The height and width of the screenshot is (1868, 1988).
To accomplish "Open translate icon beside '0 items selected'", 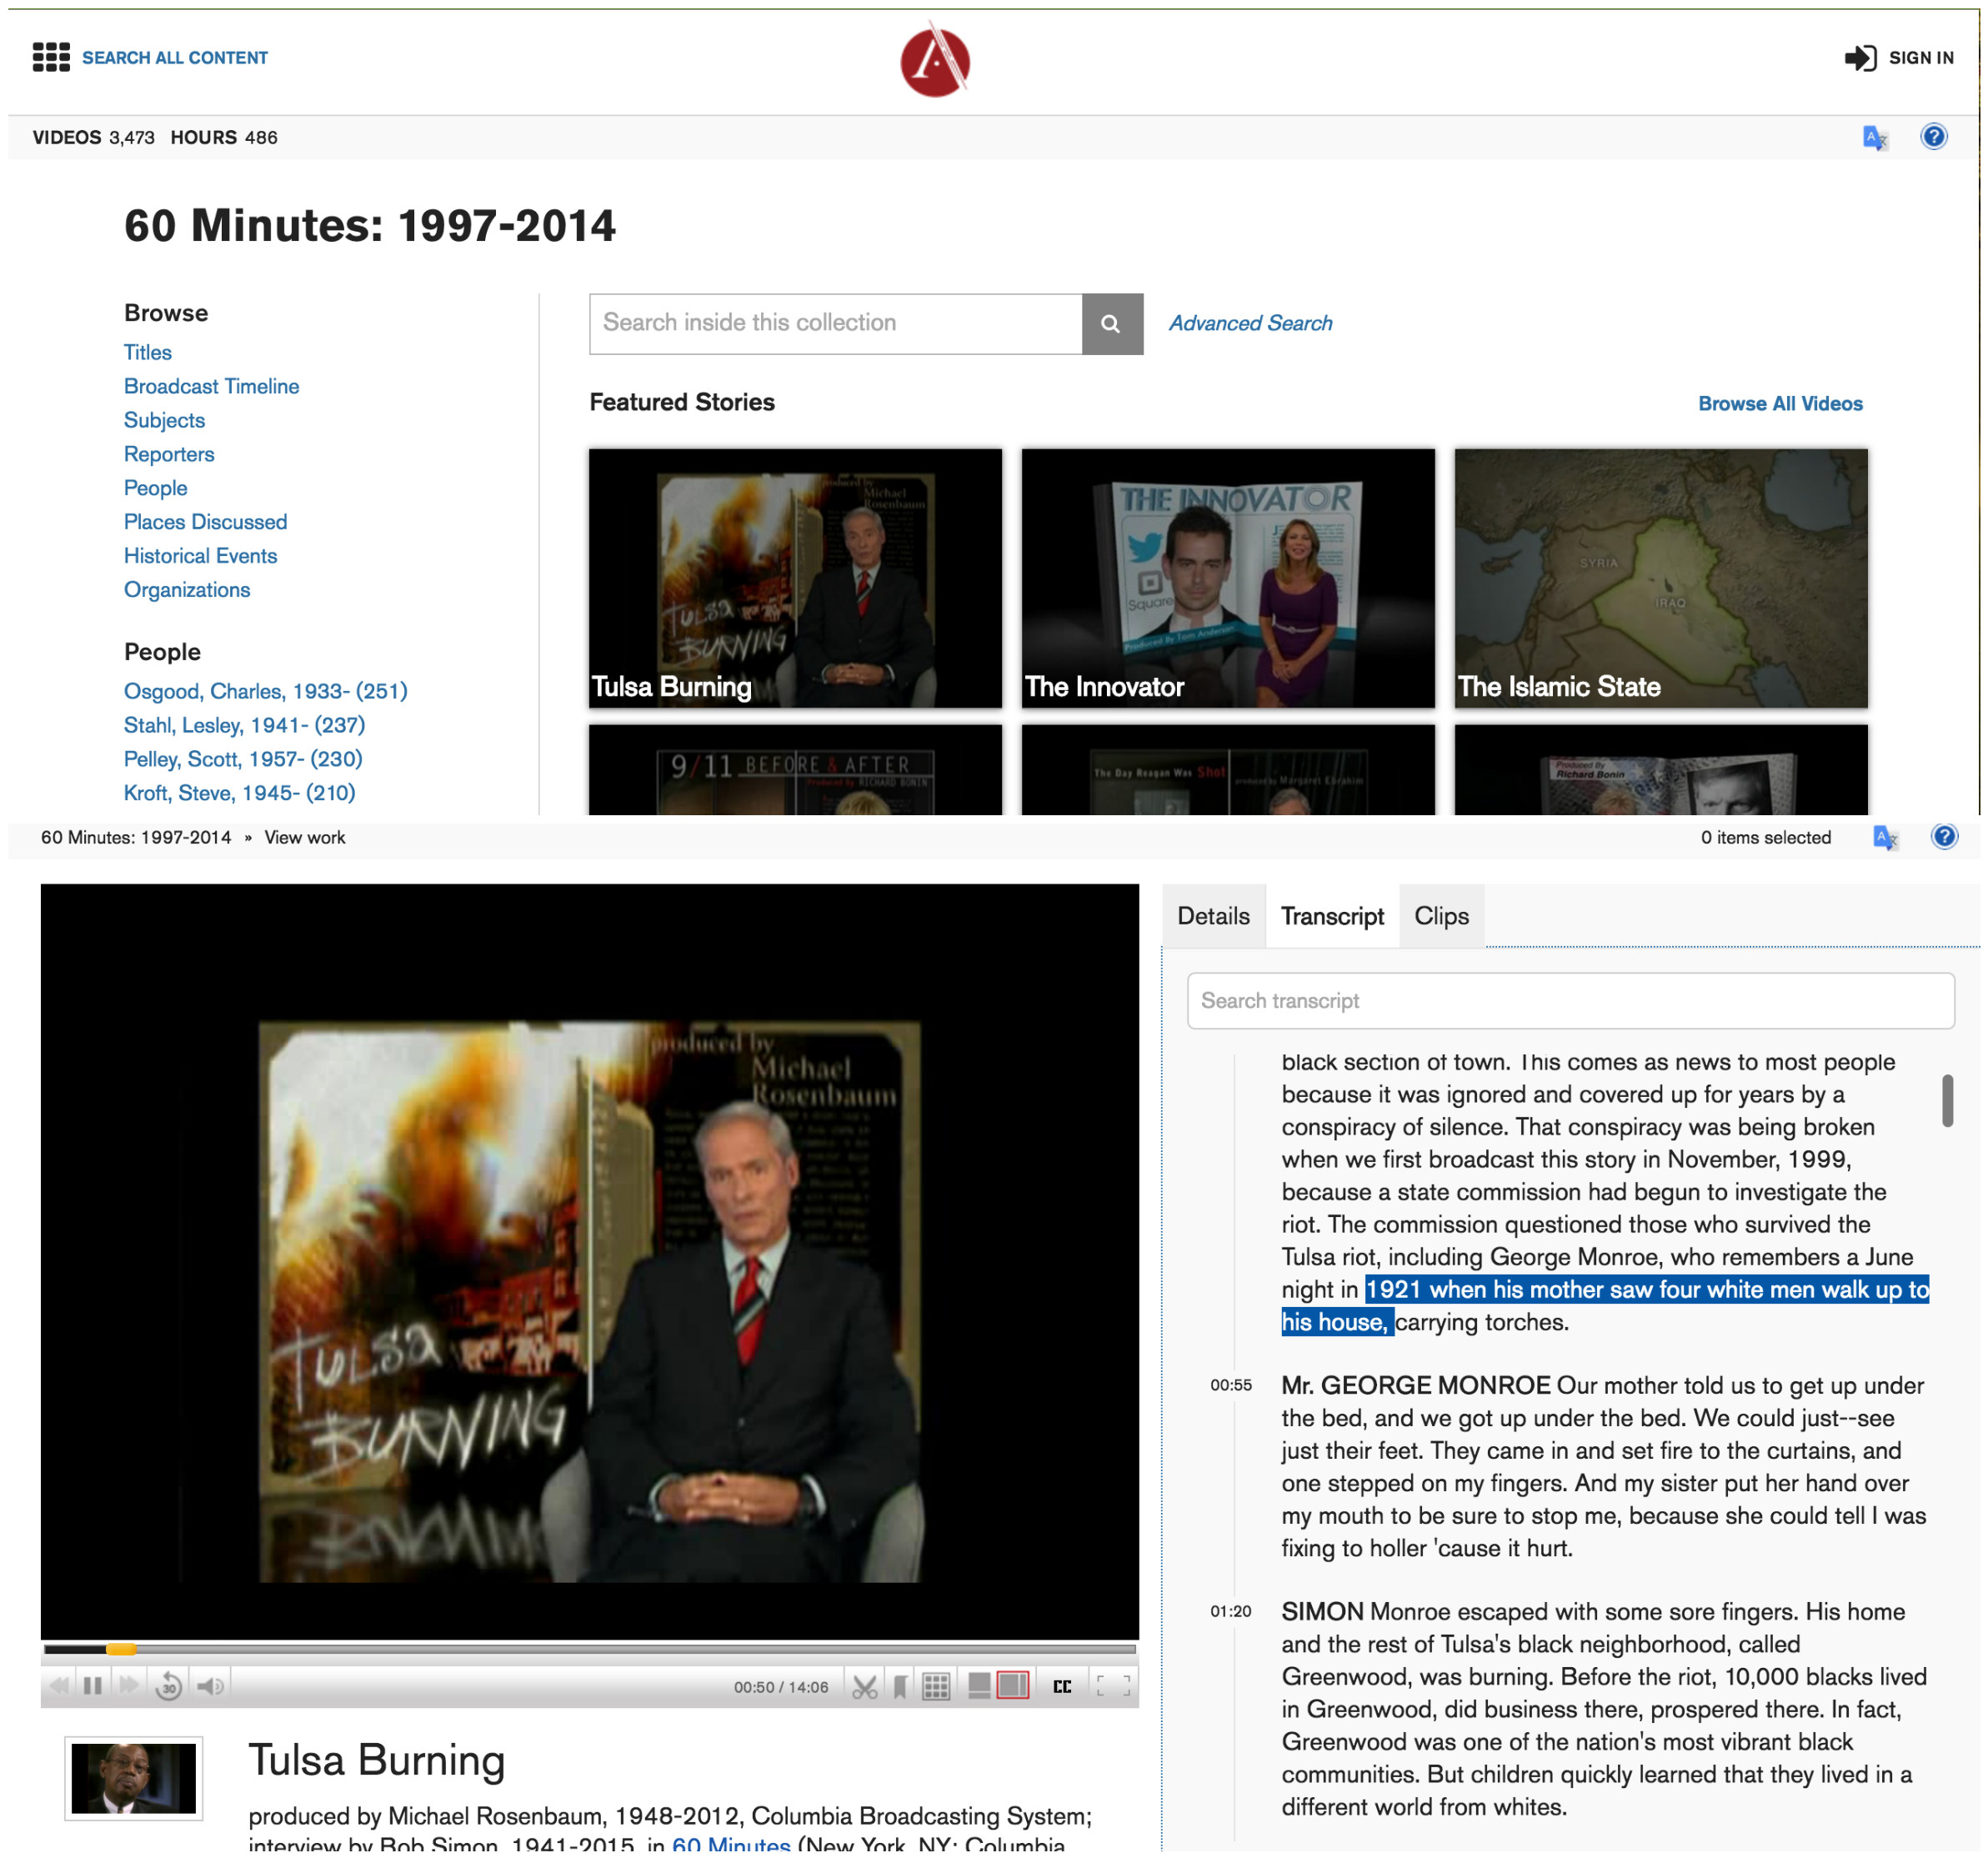I will [1885, 838].
